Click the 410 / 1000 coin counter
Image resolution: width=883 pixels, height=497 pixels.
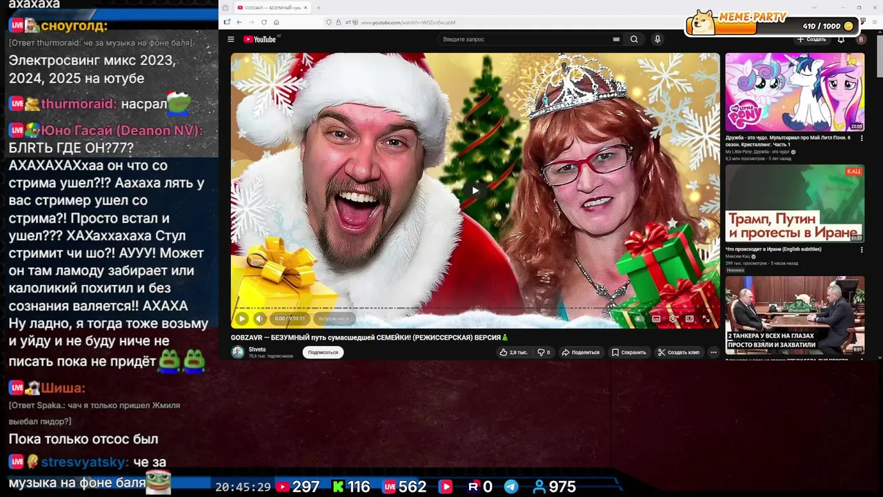point(828,26)
